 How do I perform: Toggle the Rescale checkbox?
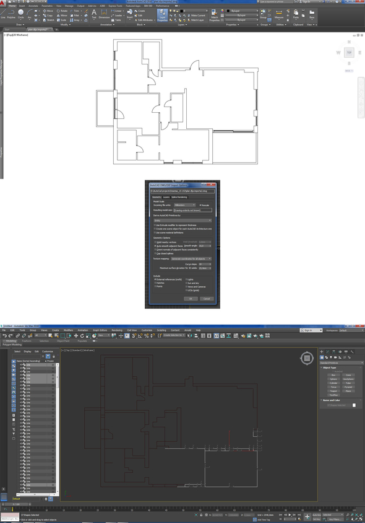click(x=200, y=205)
